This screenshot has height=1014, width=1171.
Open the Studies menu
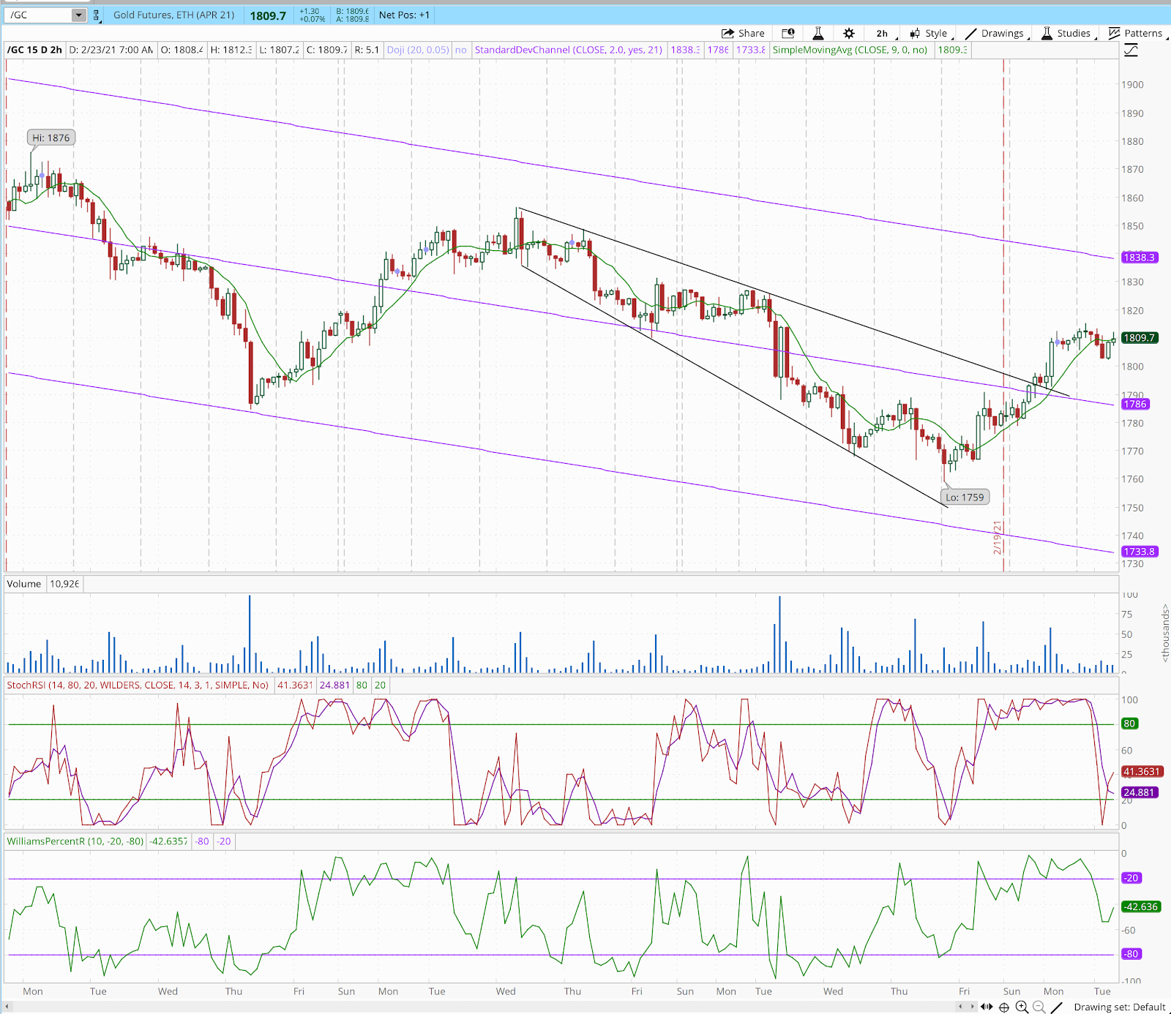[x=1069, y=33]
